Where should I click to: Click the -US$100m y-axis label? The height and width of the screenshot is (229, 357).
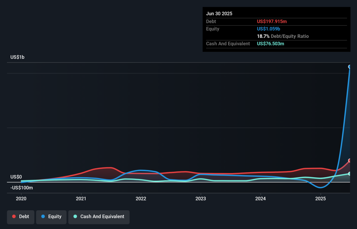(x=21, y=188)
